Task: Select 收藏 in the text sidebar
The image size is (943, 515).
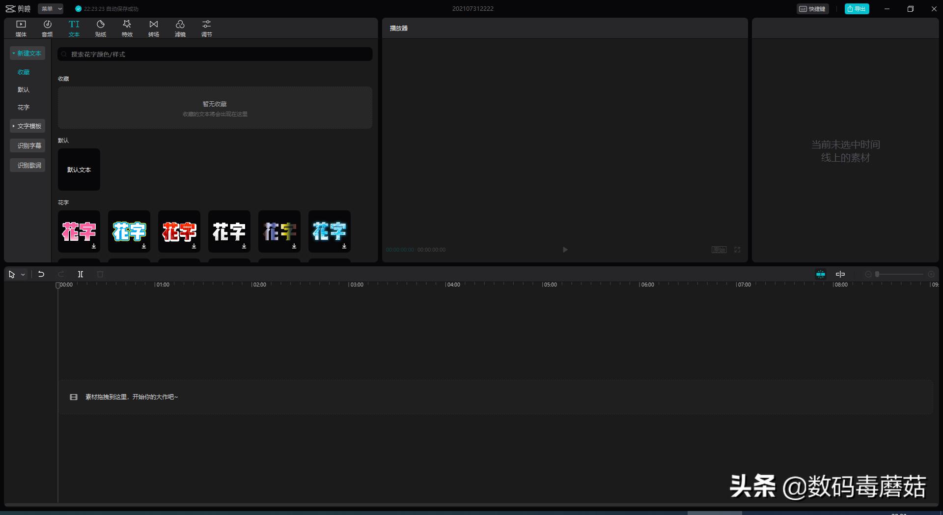Action: (x=24, y=72)
